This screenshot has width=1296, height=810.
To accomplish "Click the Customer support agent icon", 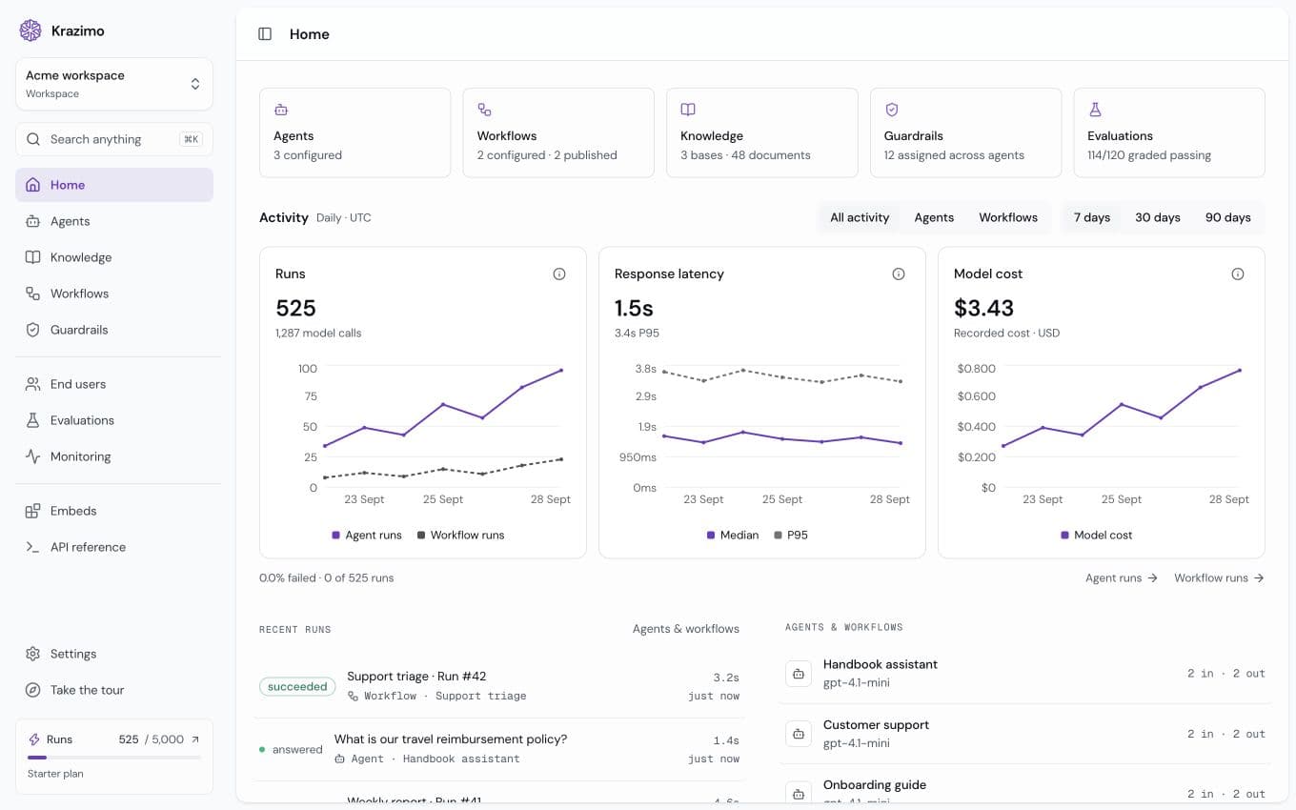I will click(798, 734).
